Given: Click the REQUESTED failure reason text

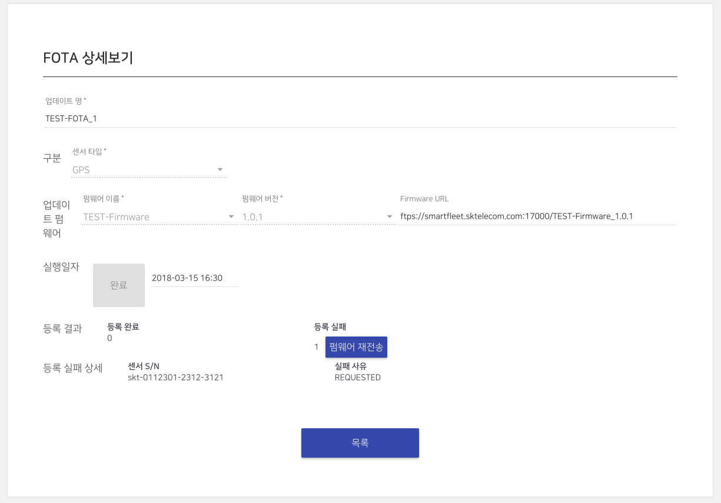Looking at the screenshot, I should pyautogui.click(x=358, y=378).
